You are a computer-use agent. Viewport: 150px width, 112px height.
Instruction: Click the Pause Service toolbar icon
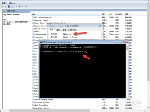coord(22,7)
